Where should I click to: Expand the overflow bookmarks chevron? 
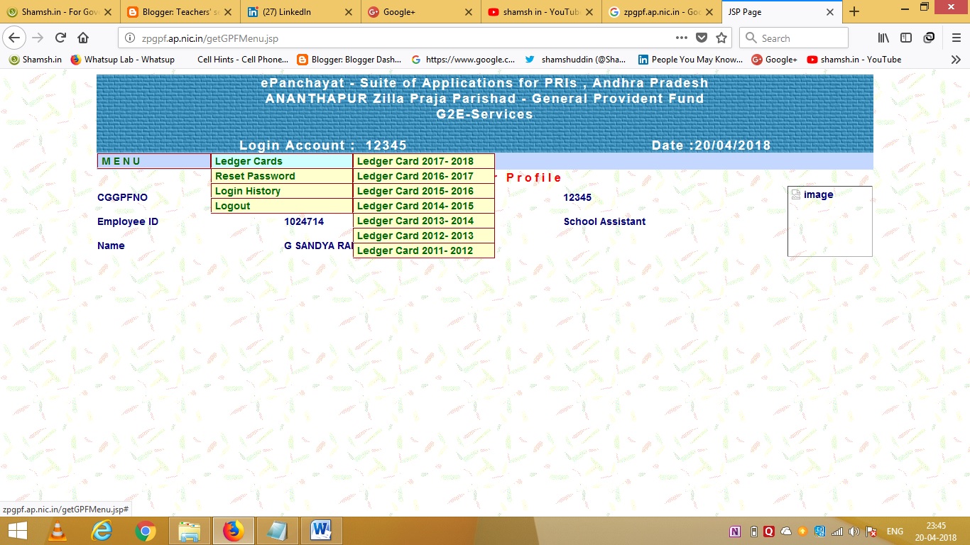(x=956, y=60)
